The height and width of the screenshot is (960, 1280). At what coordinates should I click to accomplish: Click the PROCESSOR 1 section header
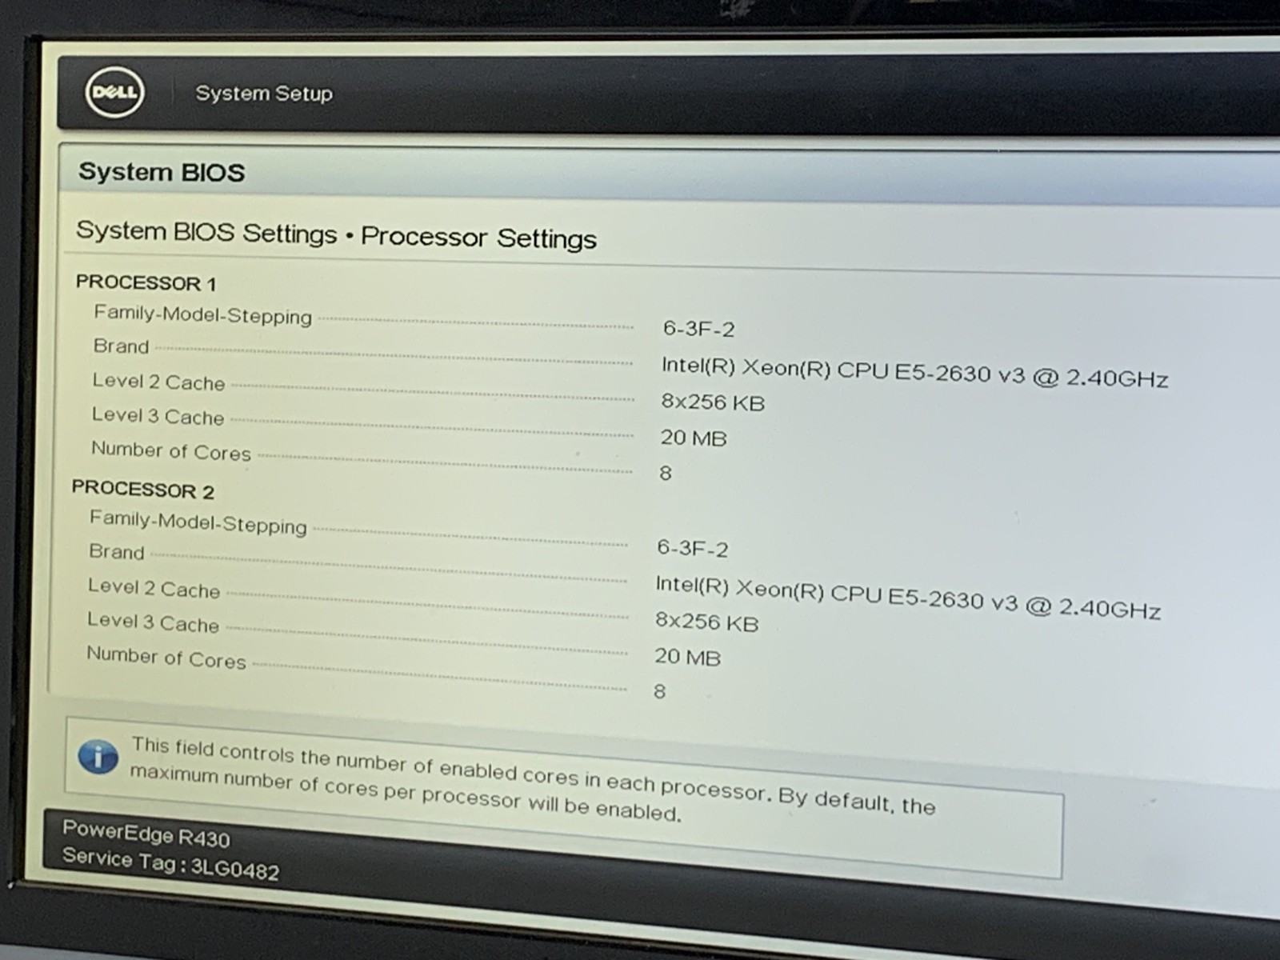coord(146,282)
